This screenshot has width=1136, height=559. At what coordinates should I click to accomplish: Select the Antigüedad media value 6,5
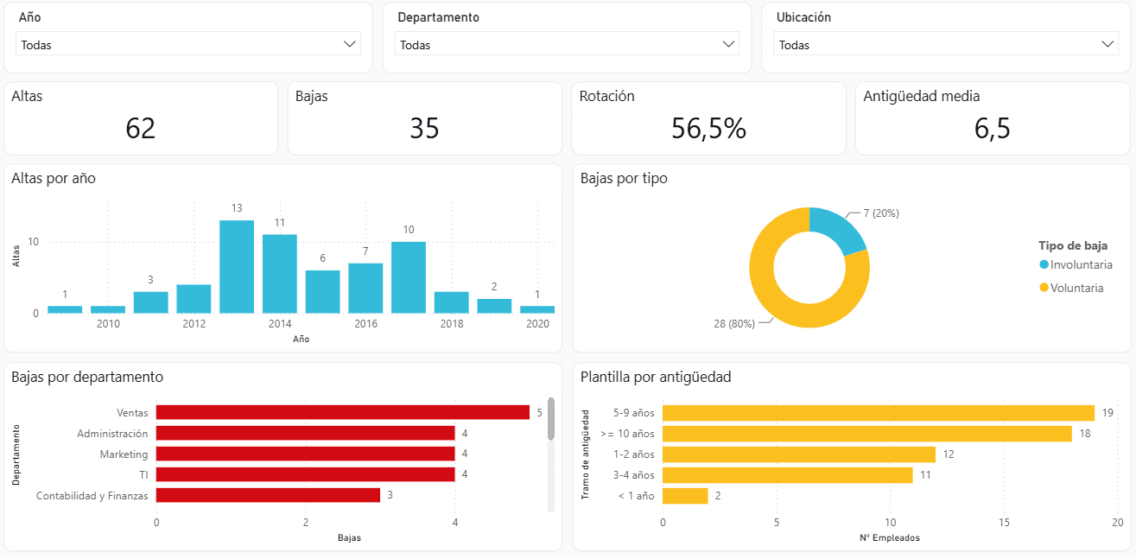click(x=993, y=128)
